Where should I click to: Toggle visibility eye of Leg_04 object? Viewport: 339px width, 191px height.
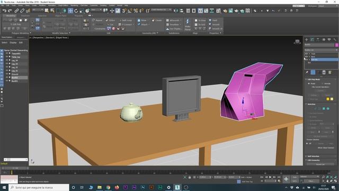tap(7, 60)
